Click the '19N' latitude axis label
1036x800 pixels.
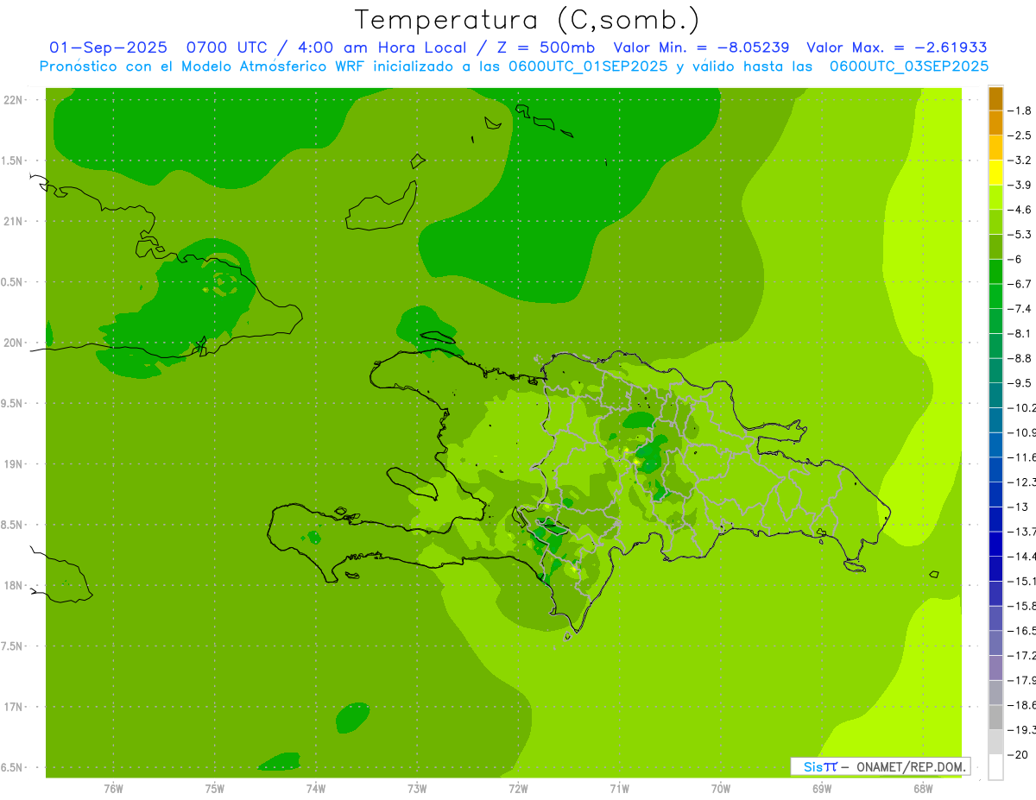[14, 464]
